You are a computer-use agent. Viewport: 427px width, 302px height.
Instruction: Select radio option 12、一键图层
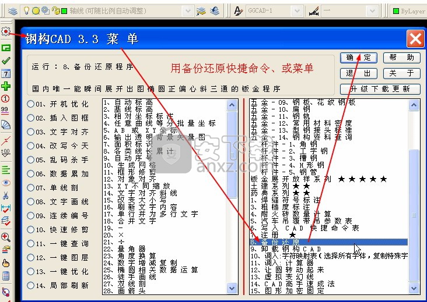[x=30, y=257]
